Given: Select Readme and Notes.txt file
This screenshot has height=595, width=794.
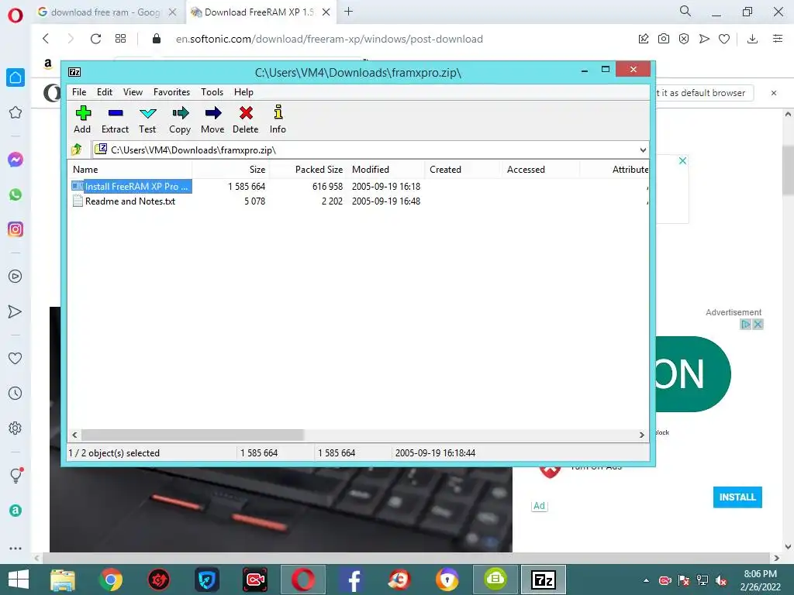Looking at the screenshot, I should pyautogui.click(x=124, y=201).
